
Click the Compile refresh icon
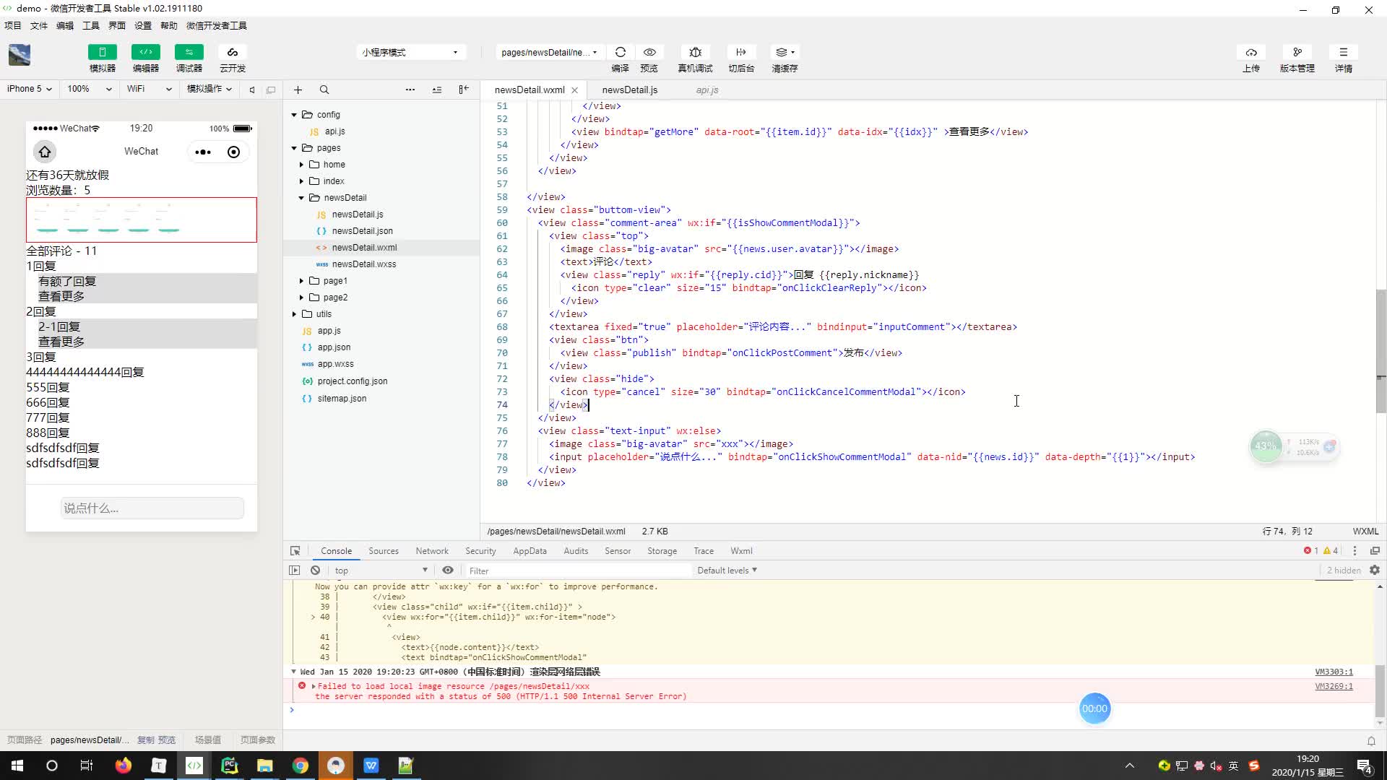point(620,52)
